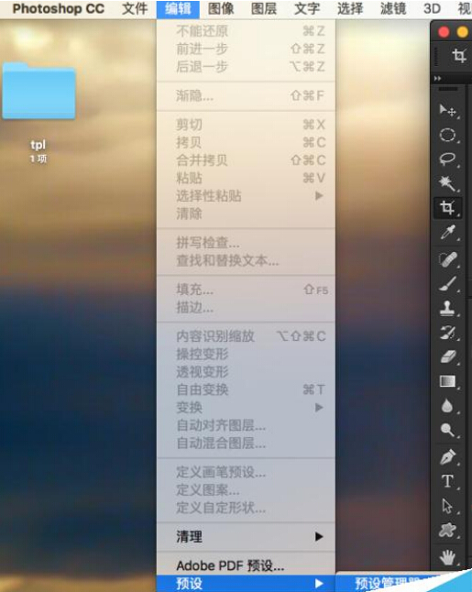Choose 后退一步 menu entry

click(246, 67)
